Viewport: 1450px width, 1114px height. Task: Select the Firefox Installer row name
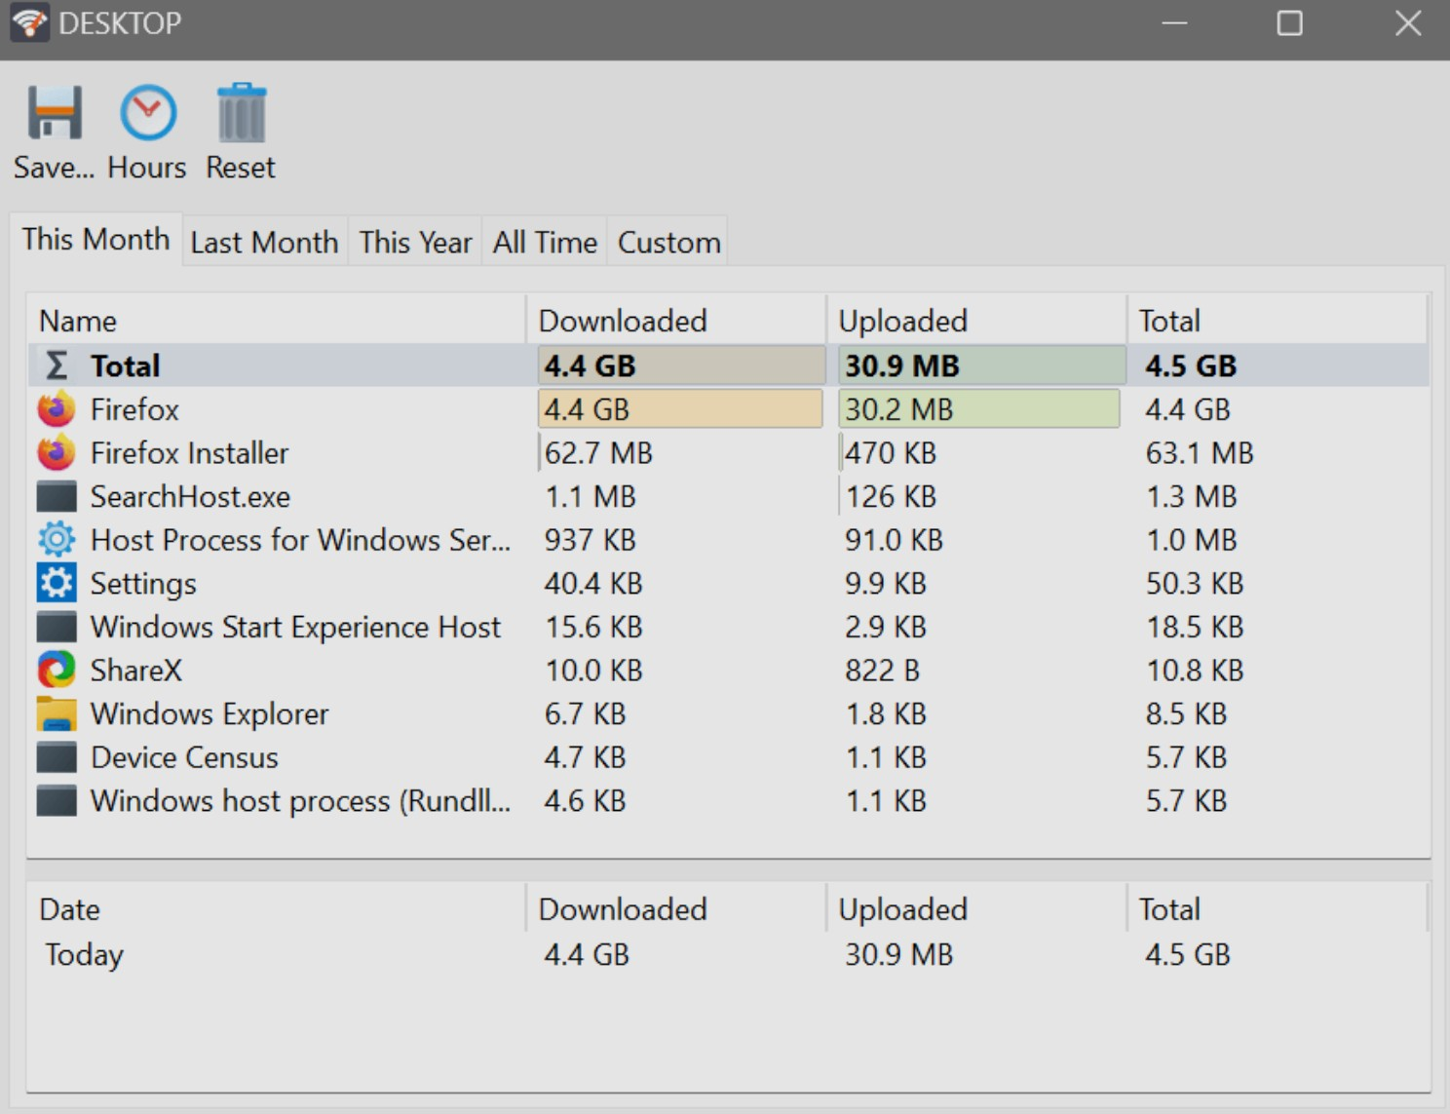coord(189,453)
